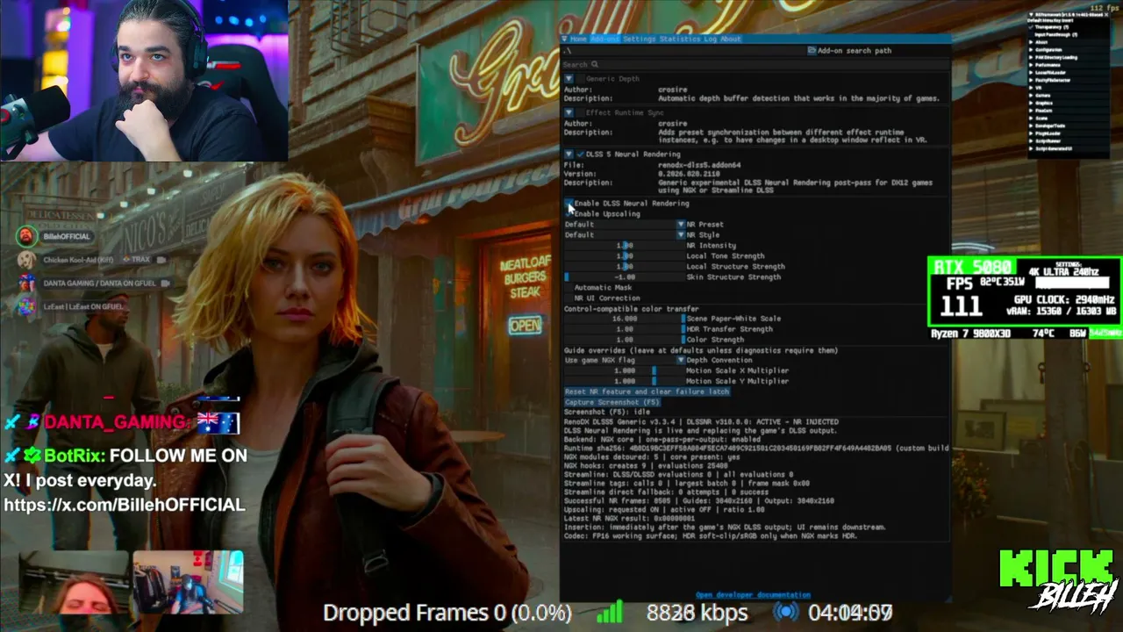Screen dimensions: 1123x632
Task: Adjust the NR Intensity slider
Action: click(624, 246)
